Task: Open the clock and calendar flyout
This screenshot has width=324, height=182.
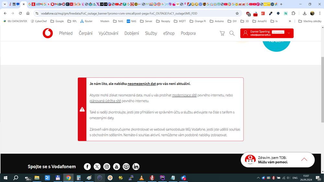Action: pyautogui.click(x=306, y=178)
